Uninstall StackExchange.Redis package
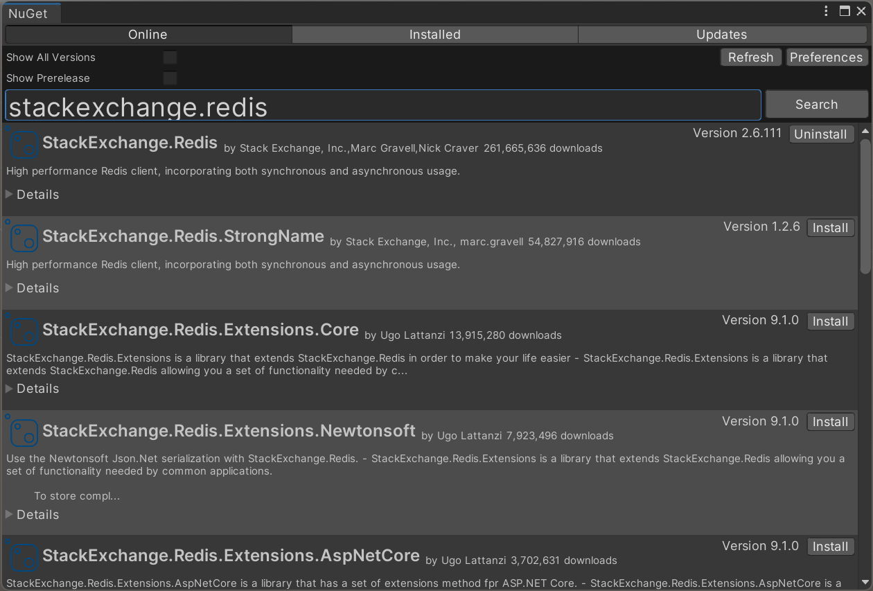 821,134
